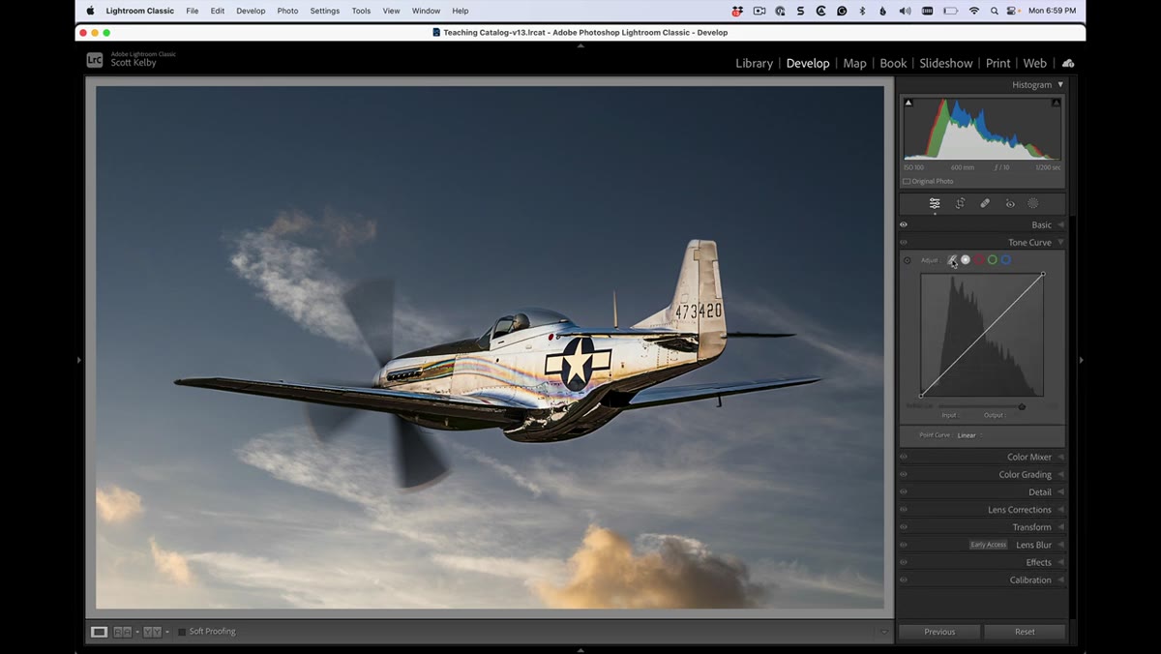The width and height of the screenshot is (1161, 654).
Task: Open the Photo menu
Action: point(287,11)
